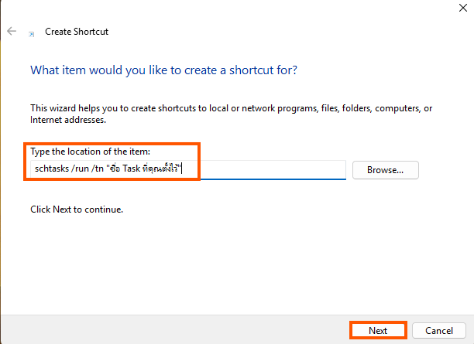The width and height of the screenshot is (474, 344).
Task: Place cursor on the word schtasks
Action: [x=52, y=169]
